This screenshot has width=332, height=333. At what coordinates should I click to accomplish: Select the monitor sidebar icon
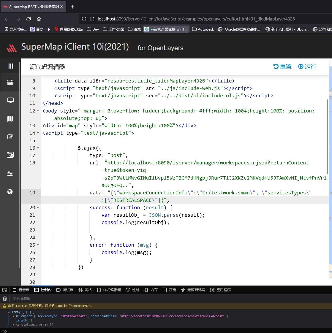pyautogui.click(x=10, y=100)
